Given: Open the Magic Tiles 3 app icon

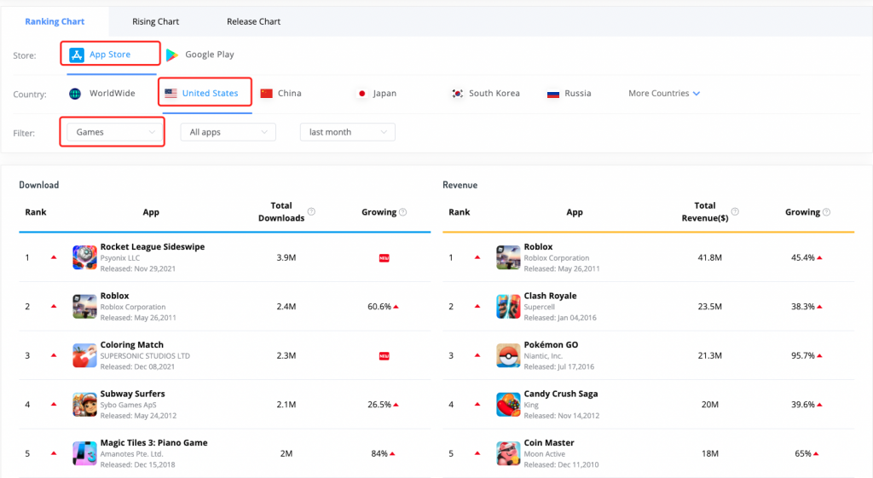Looking at the screenshot, I should [84, 452].
